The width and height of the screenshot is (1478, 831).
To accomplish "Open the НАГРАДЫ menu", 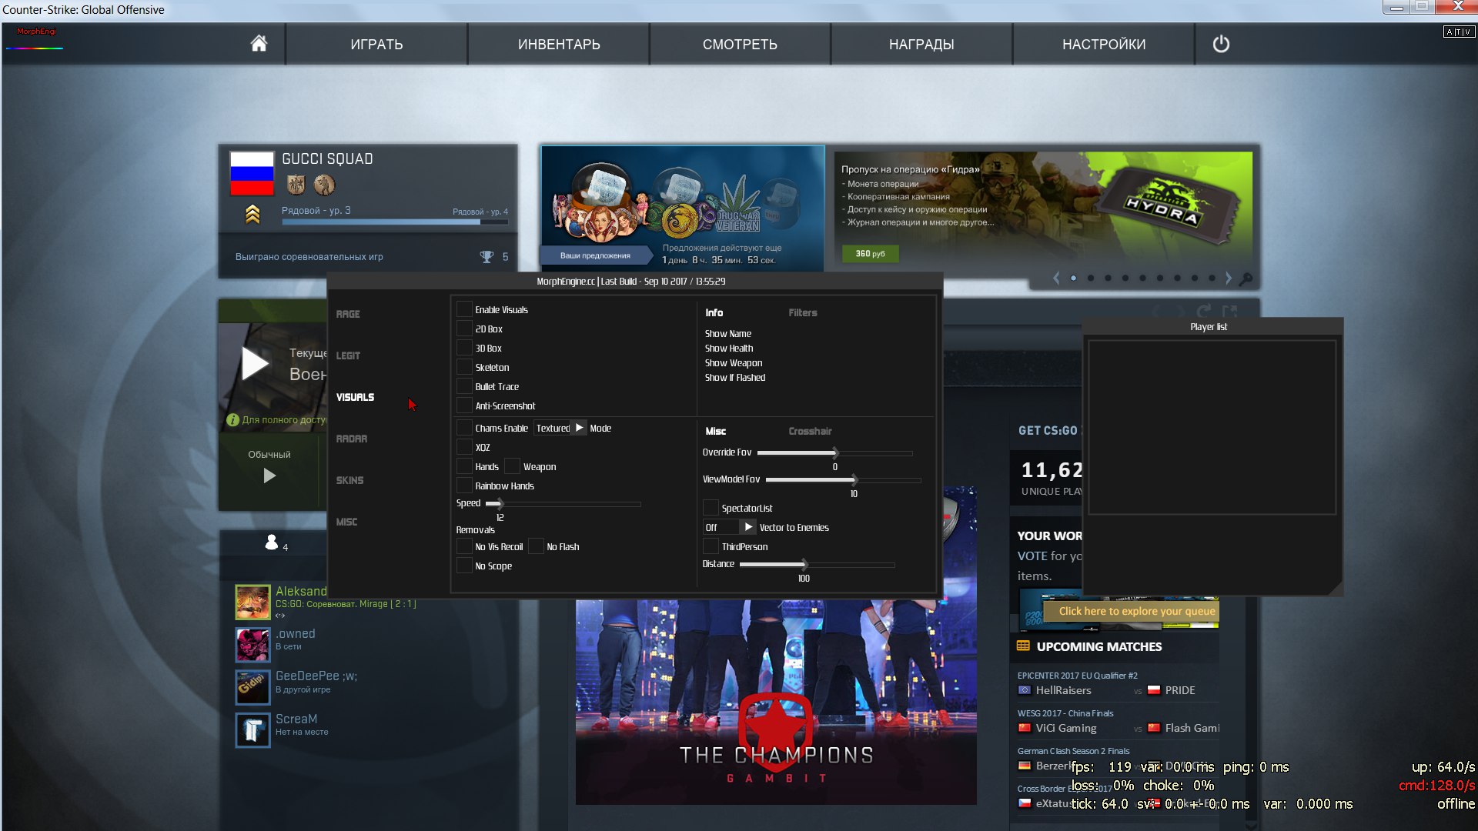I will coord(921,44).
